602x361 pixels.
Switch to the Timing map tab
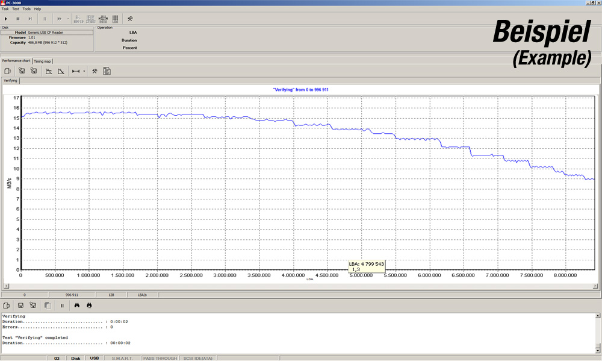coord(43,61)
